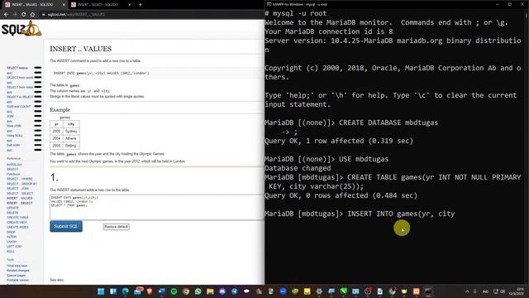Open the Related changes tool link
Image resolution: width=529 pixels, height=298 pixels.
(x=18, y=271)
